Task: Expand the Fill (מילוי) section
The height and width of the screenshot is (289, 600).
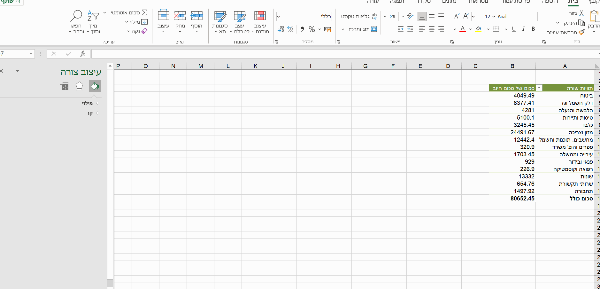Action: click(x=89, y=103)
